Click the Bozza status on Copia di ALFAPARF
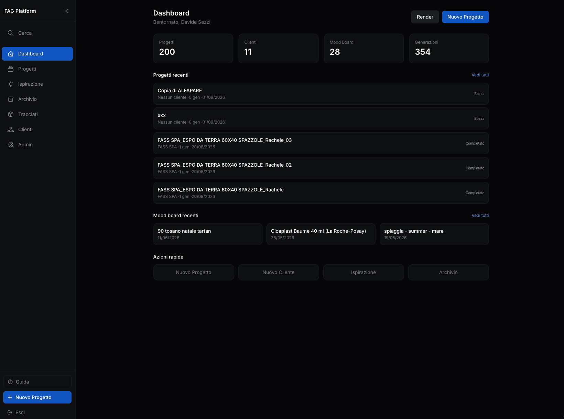This screenshot has width=564, height=419. [479, 94]
